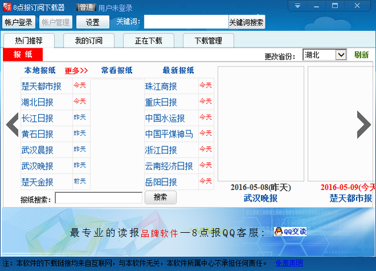Click the 8点报 app logo in title bar
The width and height of the screenshot is (376, 271).
[x=7, y=7]
